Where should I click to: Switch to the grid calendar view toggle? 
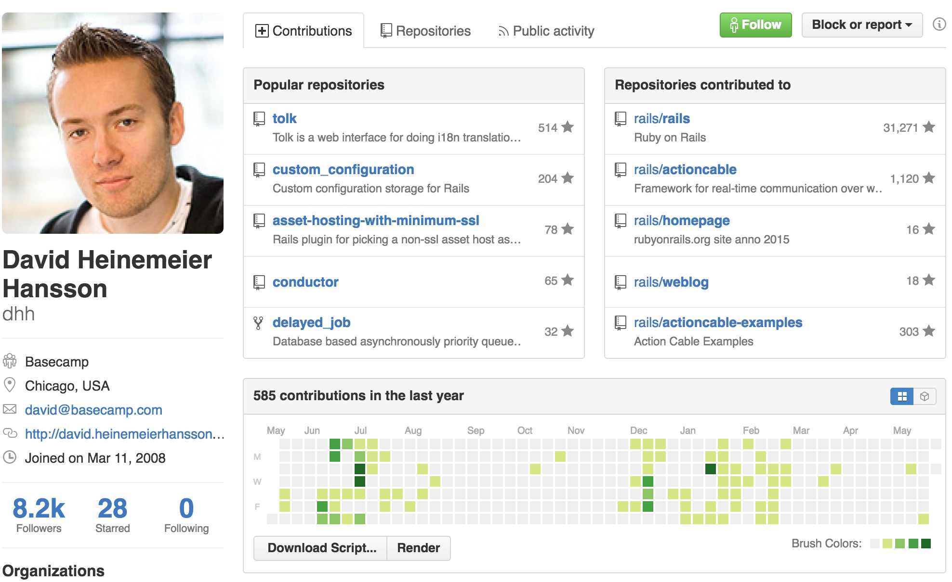902,396
